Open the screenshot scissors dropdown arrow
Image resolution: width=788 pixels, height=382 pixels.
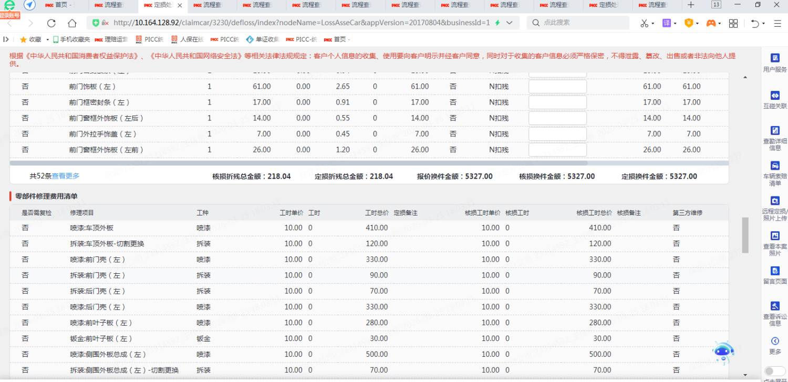[653, 24]
